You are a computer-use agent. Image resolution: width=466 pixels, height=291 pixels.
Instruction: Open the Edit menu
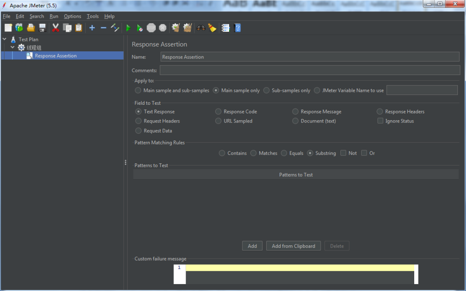(x=20, y=16)
